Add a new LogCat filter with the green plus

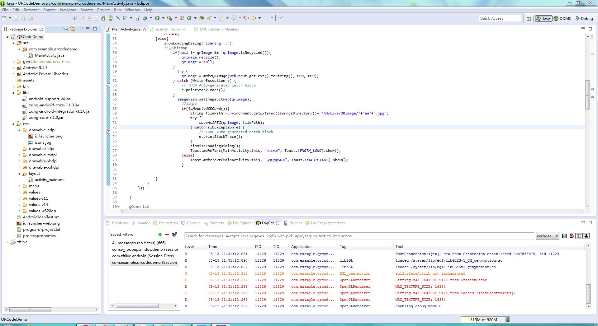click(160, 235)
